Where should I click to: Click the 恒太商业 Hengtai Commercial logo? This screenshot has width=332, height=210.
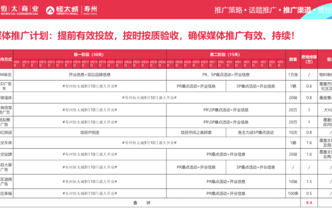coord(19,10)
